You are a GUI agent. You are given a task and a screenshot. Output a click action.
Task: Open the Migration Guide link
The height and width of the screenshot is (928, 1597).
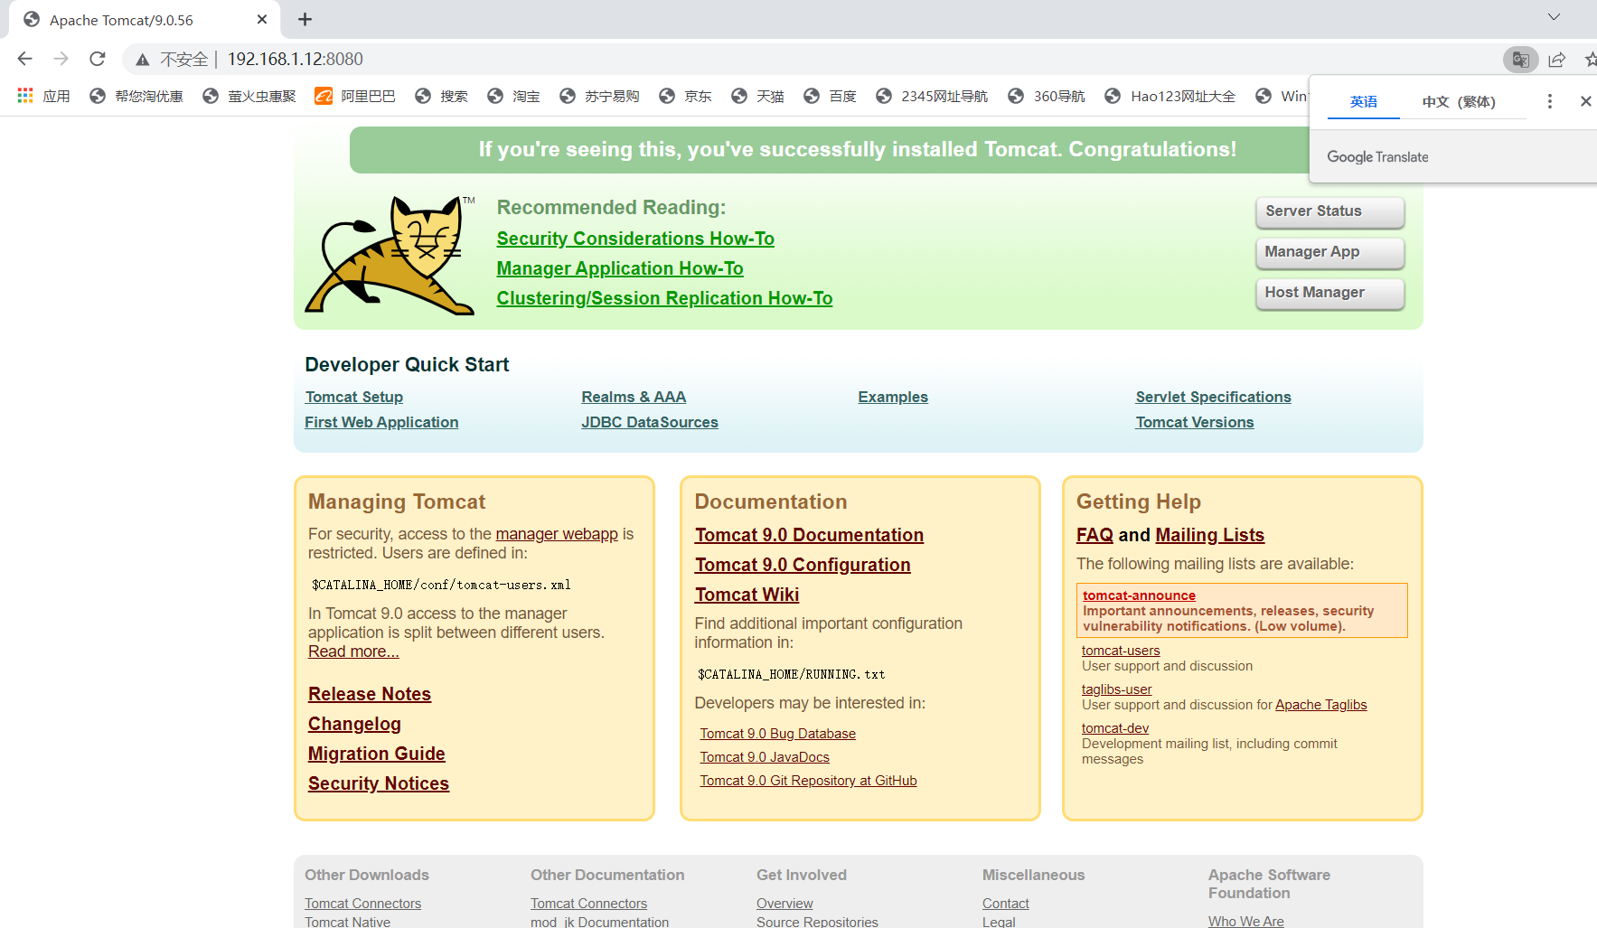click(x=377, y=754)
